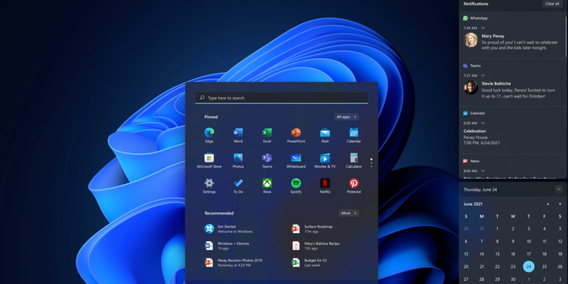Expand the WhatsApp notification chevron
Viewport: 568px width, 284px height.
(483, 28)
